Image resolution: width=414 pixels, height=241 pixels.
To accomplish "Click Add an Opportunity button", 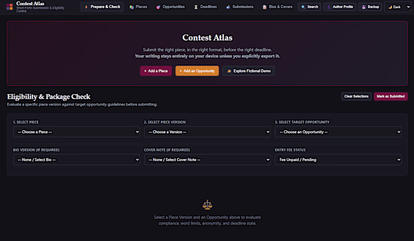I will 197,71.
